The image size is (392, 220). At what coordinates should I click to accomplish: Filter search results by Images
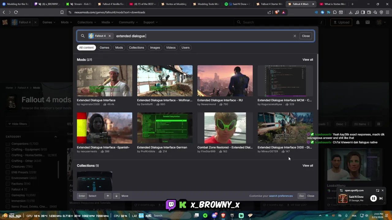(155, 48)
